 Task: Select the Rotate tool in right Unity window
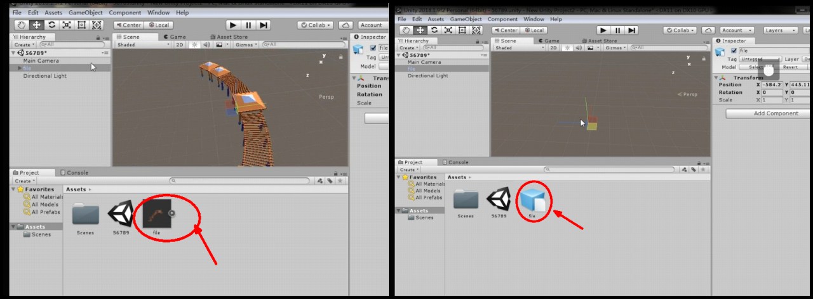click(434, 30)
